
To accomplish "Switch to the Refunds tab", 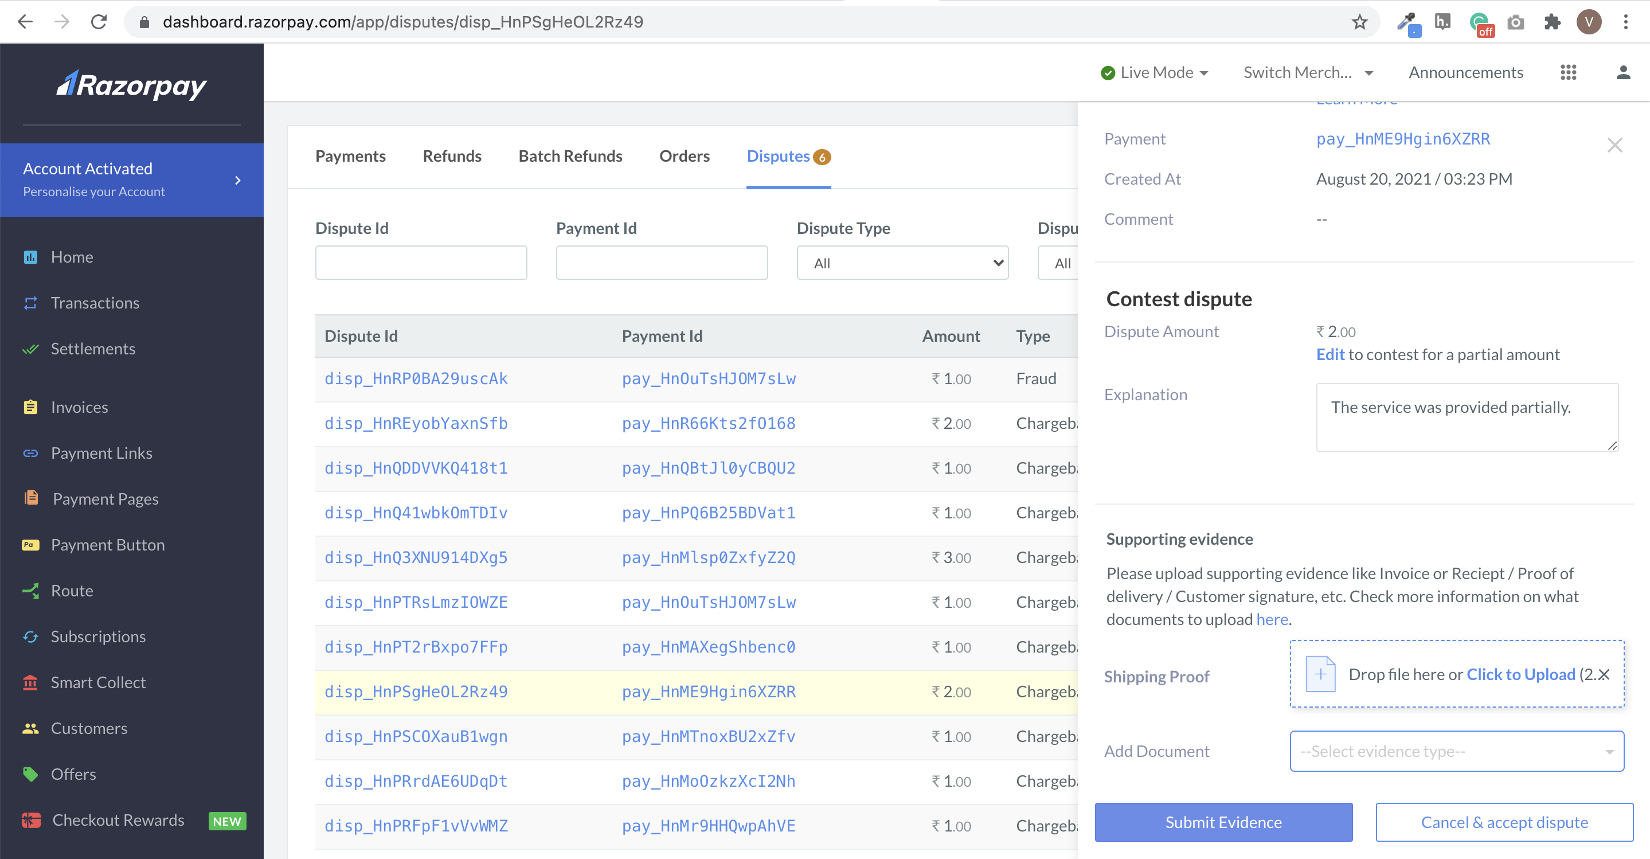I will [452, 157].
